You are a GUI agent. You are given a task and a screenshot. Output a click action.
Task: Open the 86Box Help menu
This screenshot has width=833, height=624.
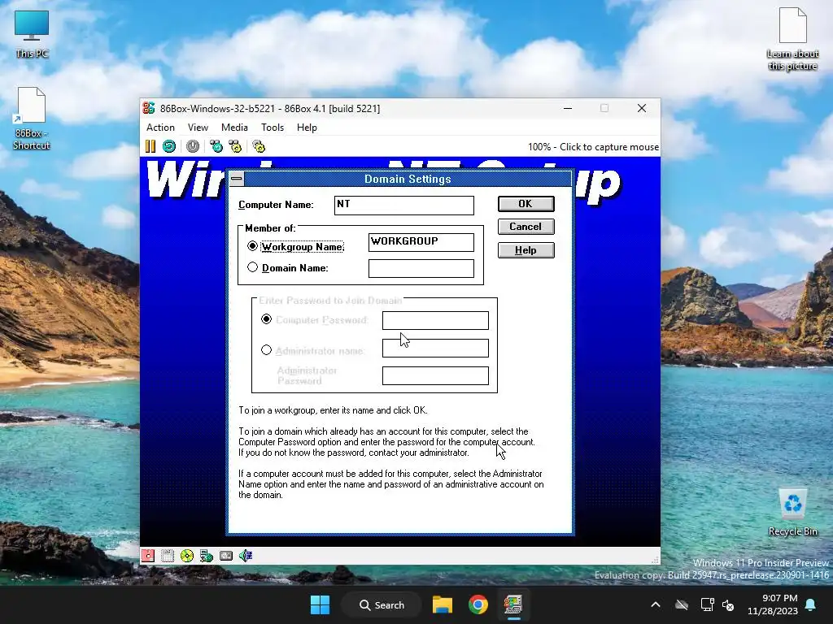(307, 128)
